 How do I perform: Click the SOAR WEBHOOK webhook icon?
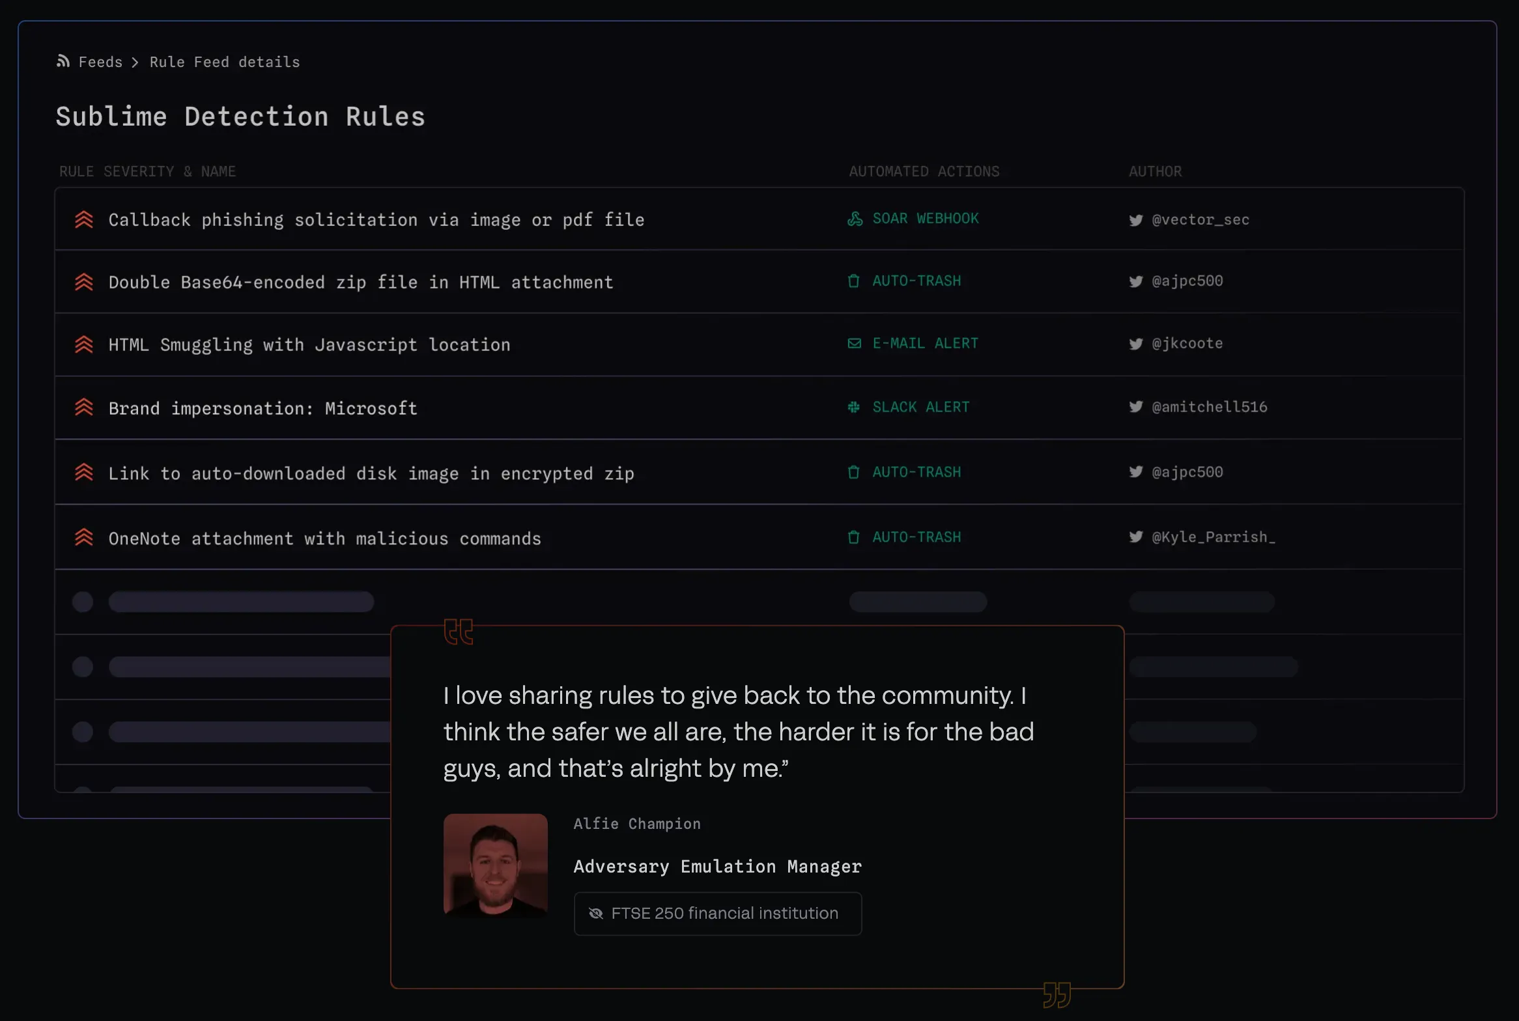point(855,219)
